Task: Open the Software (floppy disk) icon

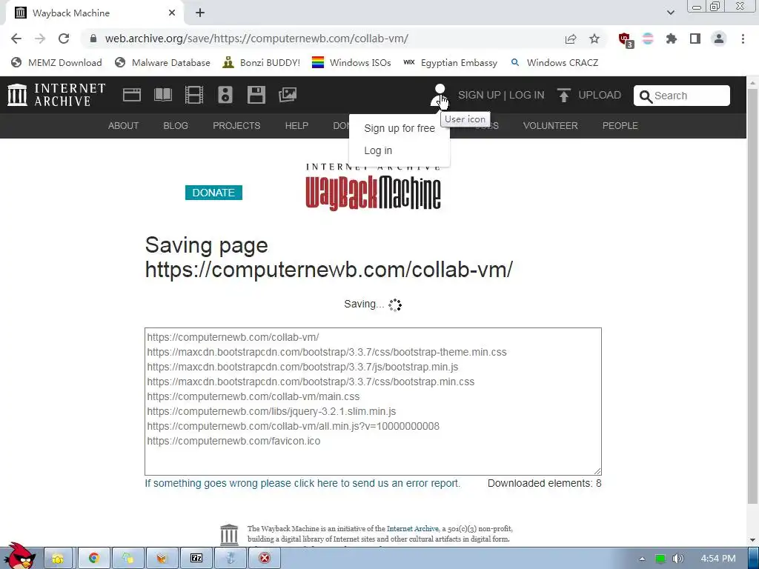Action: [256, 95]
